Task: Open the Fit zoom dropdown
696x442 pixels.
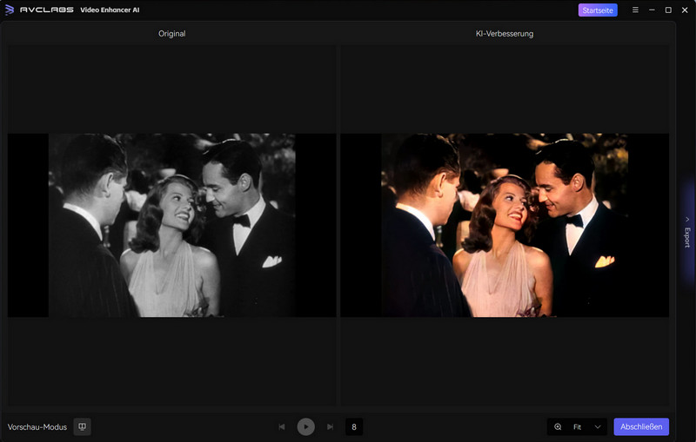Action: [x=586, y=427]
